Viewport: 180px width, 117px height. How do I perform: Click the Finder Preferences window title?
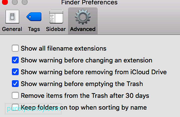tap(89, 2)
